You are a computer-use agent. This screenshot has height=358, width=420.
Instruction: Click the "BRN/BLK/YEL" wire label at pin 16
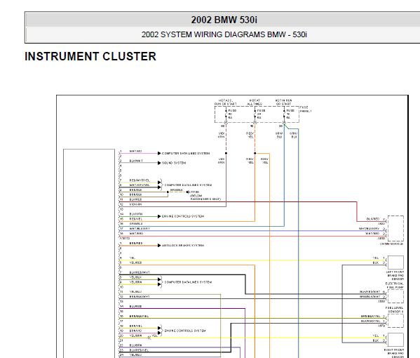click(x=139, y=316)
